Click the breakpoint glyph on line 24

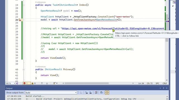pos(20,20)
